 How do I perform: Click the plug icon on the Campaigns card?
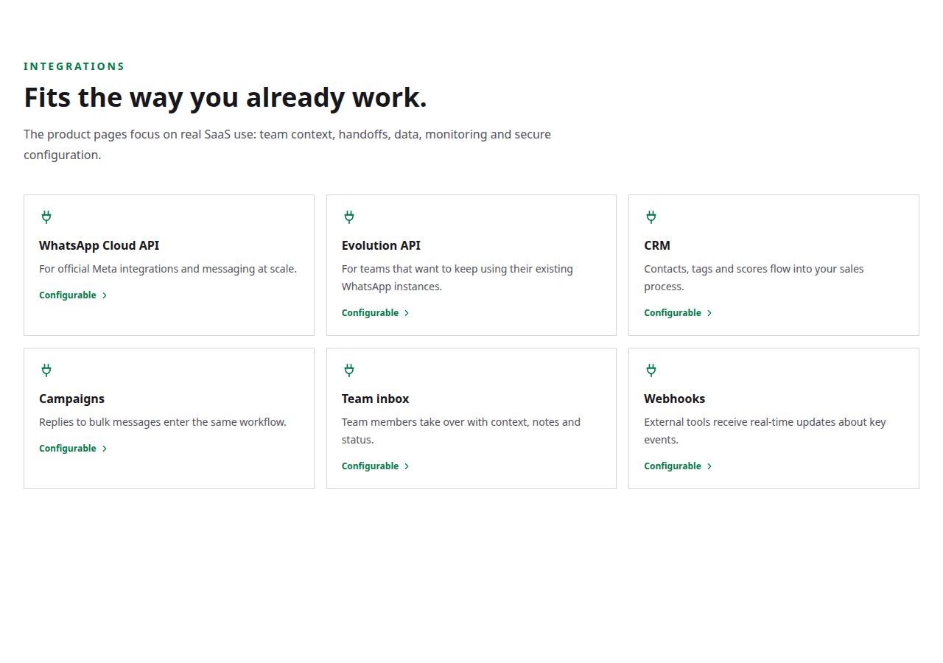pos(46,370)
